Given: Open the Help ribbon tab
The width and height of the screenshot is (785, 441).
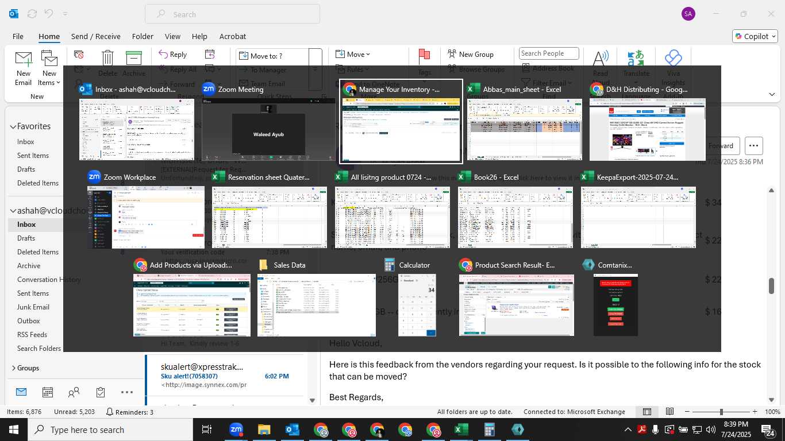Looking at the screenshot, I should click(x=199, y=36).
